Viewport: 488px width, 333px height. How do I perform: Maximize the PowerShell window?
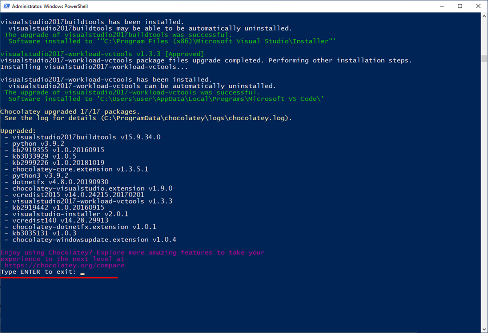pos(460,6)
